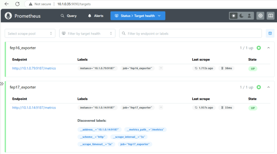Screen dimensions: 277x154
Task: Open the Alerts page
Action: pos(96,16)
